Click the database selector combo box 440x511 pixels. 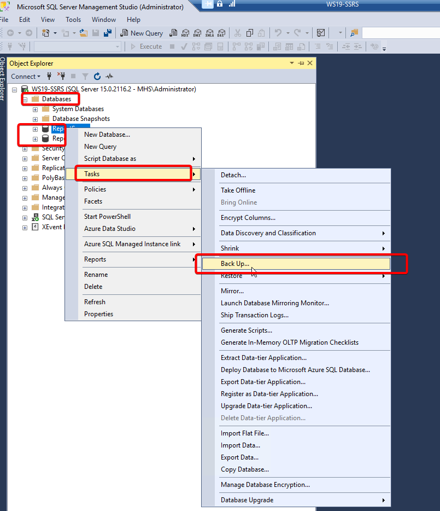pyautogui.click(x=78, y=47)
